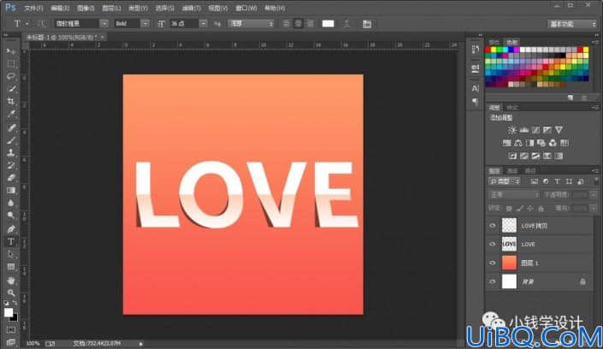This screenshot has width=603, height=349.
Task: Select the Hand tool
Action: (x=11, y=280)
